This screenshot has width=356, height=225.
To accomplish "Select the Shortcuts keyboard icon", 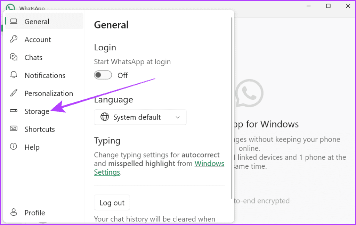I will pos(14,129).
